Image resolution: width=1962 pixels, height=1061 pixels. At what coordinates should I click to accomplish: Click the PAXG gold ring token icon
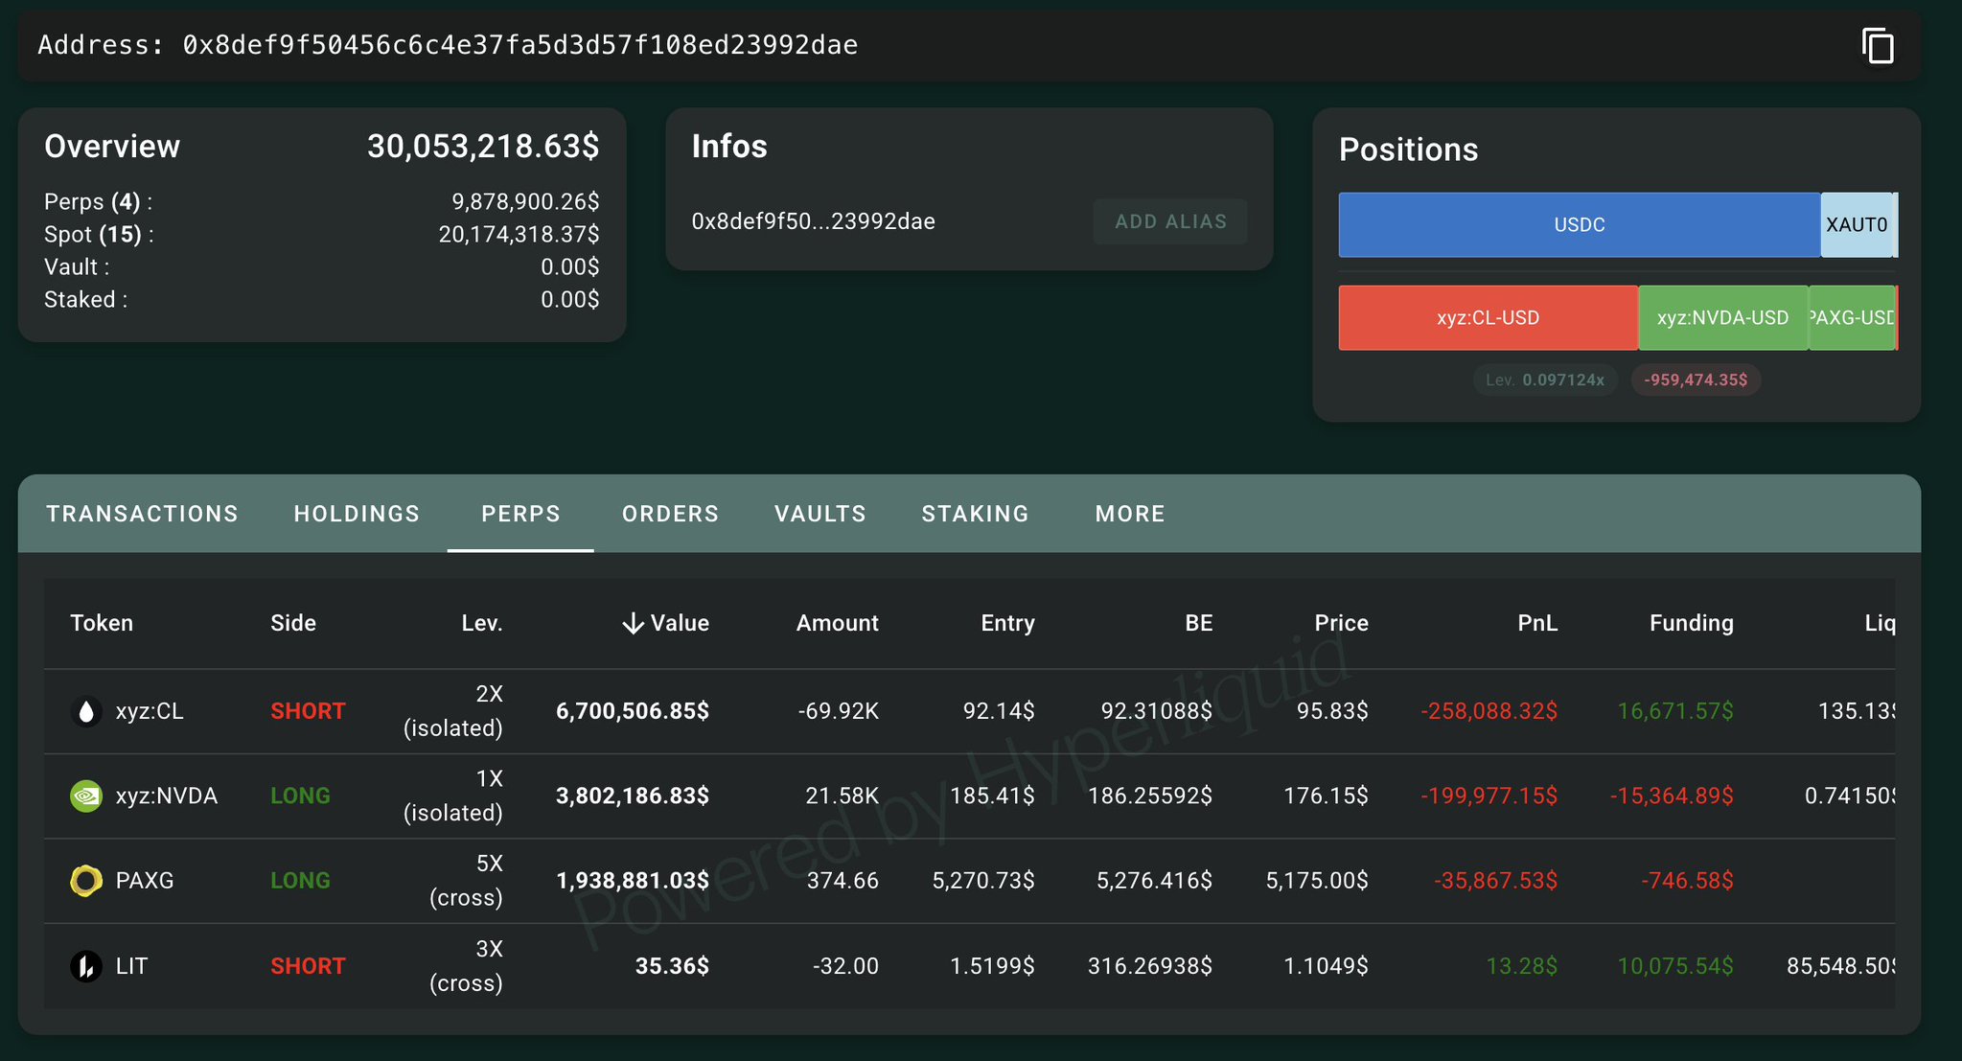click(86, 880)
